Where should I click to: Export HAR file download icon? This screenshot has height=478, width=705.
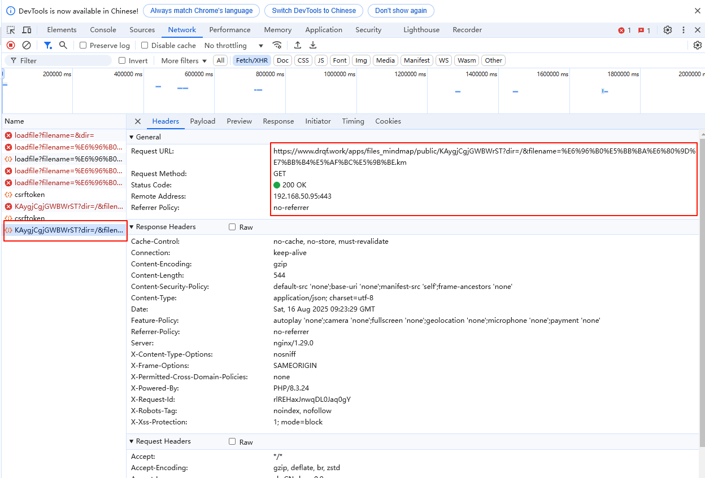pyautogui.click(x=313, y=45)
